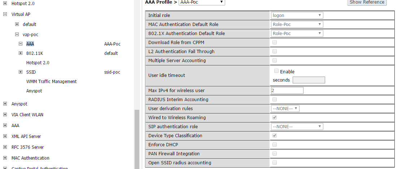Click the default value beside 802.11K

111,53
